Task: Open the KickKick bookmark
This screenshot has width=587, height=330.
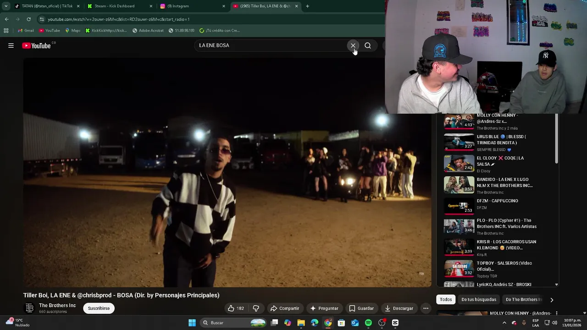Action: pos(106,30)
